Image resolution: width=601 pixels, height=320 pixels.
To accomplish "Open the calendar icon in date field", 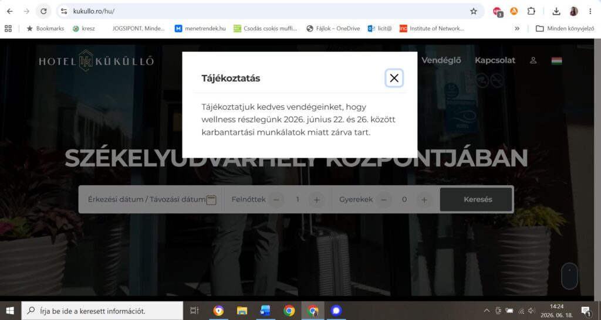I will coord(211,200).
